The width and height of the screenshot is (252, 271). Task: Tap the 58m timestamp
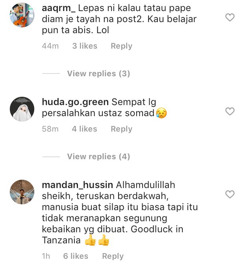(50, 129)
